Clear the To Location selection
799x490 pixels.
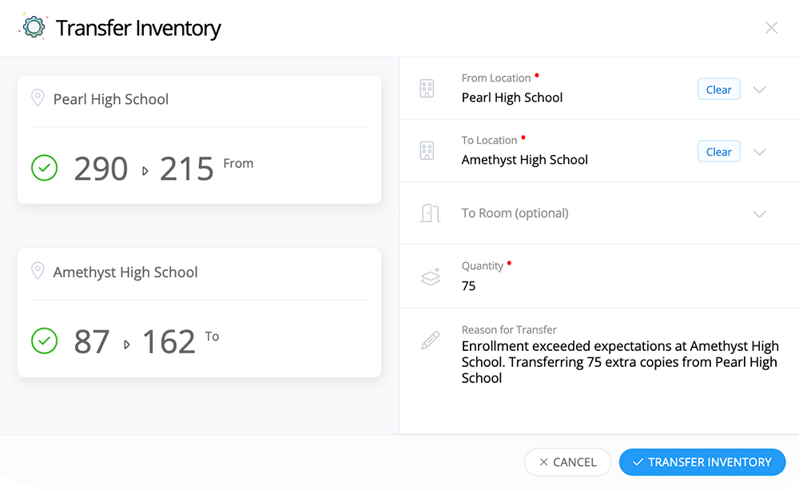click(718, 150)
